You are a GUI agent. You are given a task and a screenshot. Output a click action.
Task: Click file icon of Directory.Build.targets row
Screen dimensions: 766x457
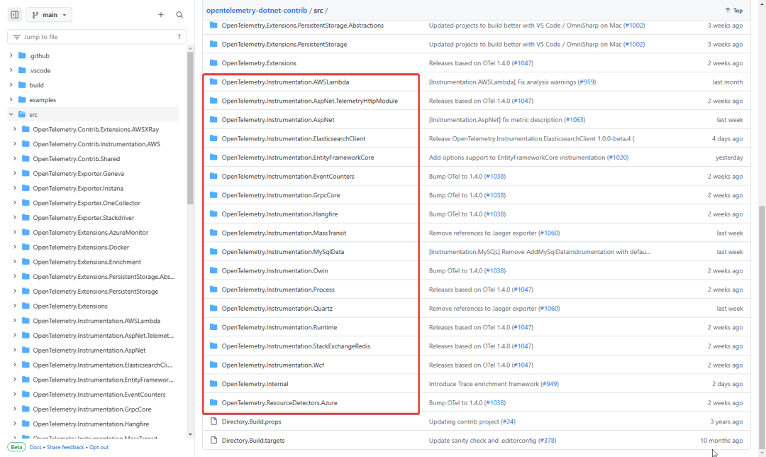pos(213,441)
